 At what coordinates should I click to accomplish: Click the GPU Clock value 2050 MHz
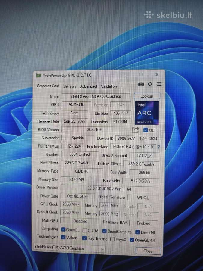71,204
